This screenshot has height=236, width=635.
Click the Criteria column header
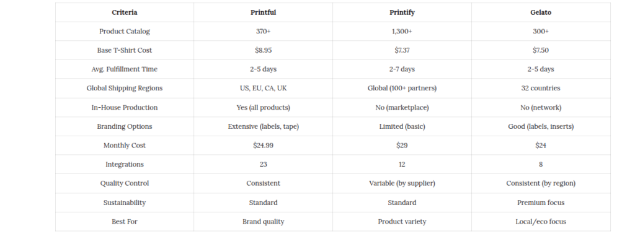click(124, 12)
